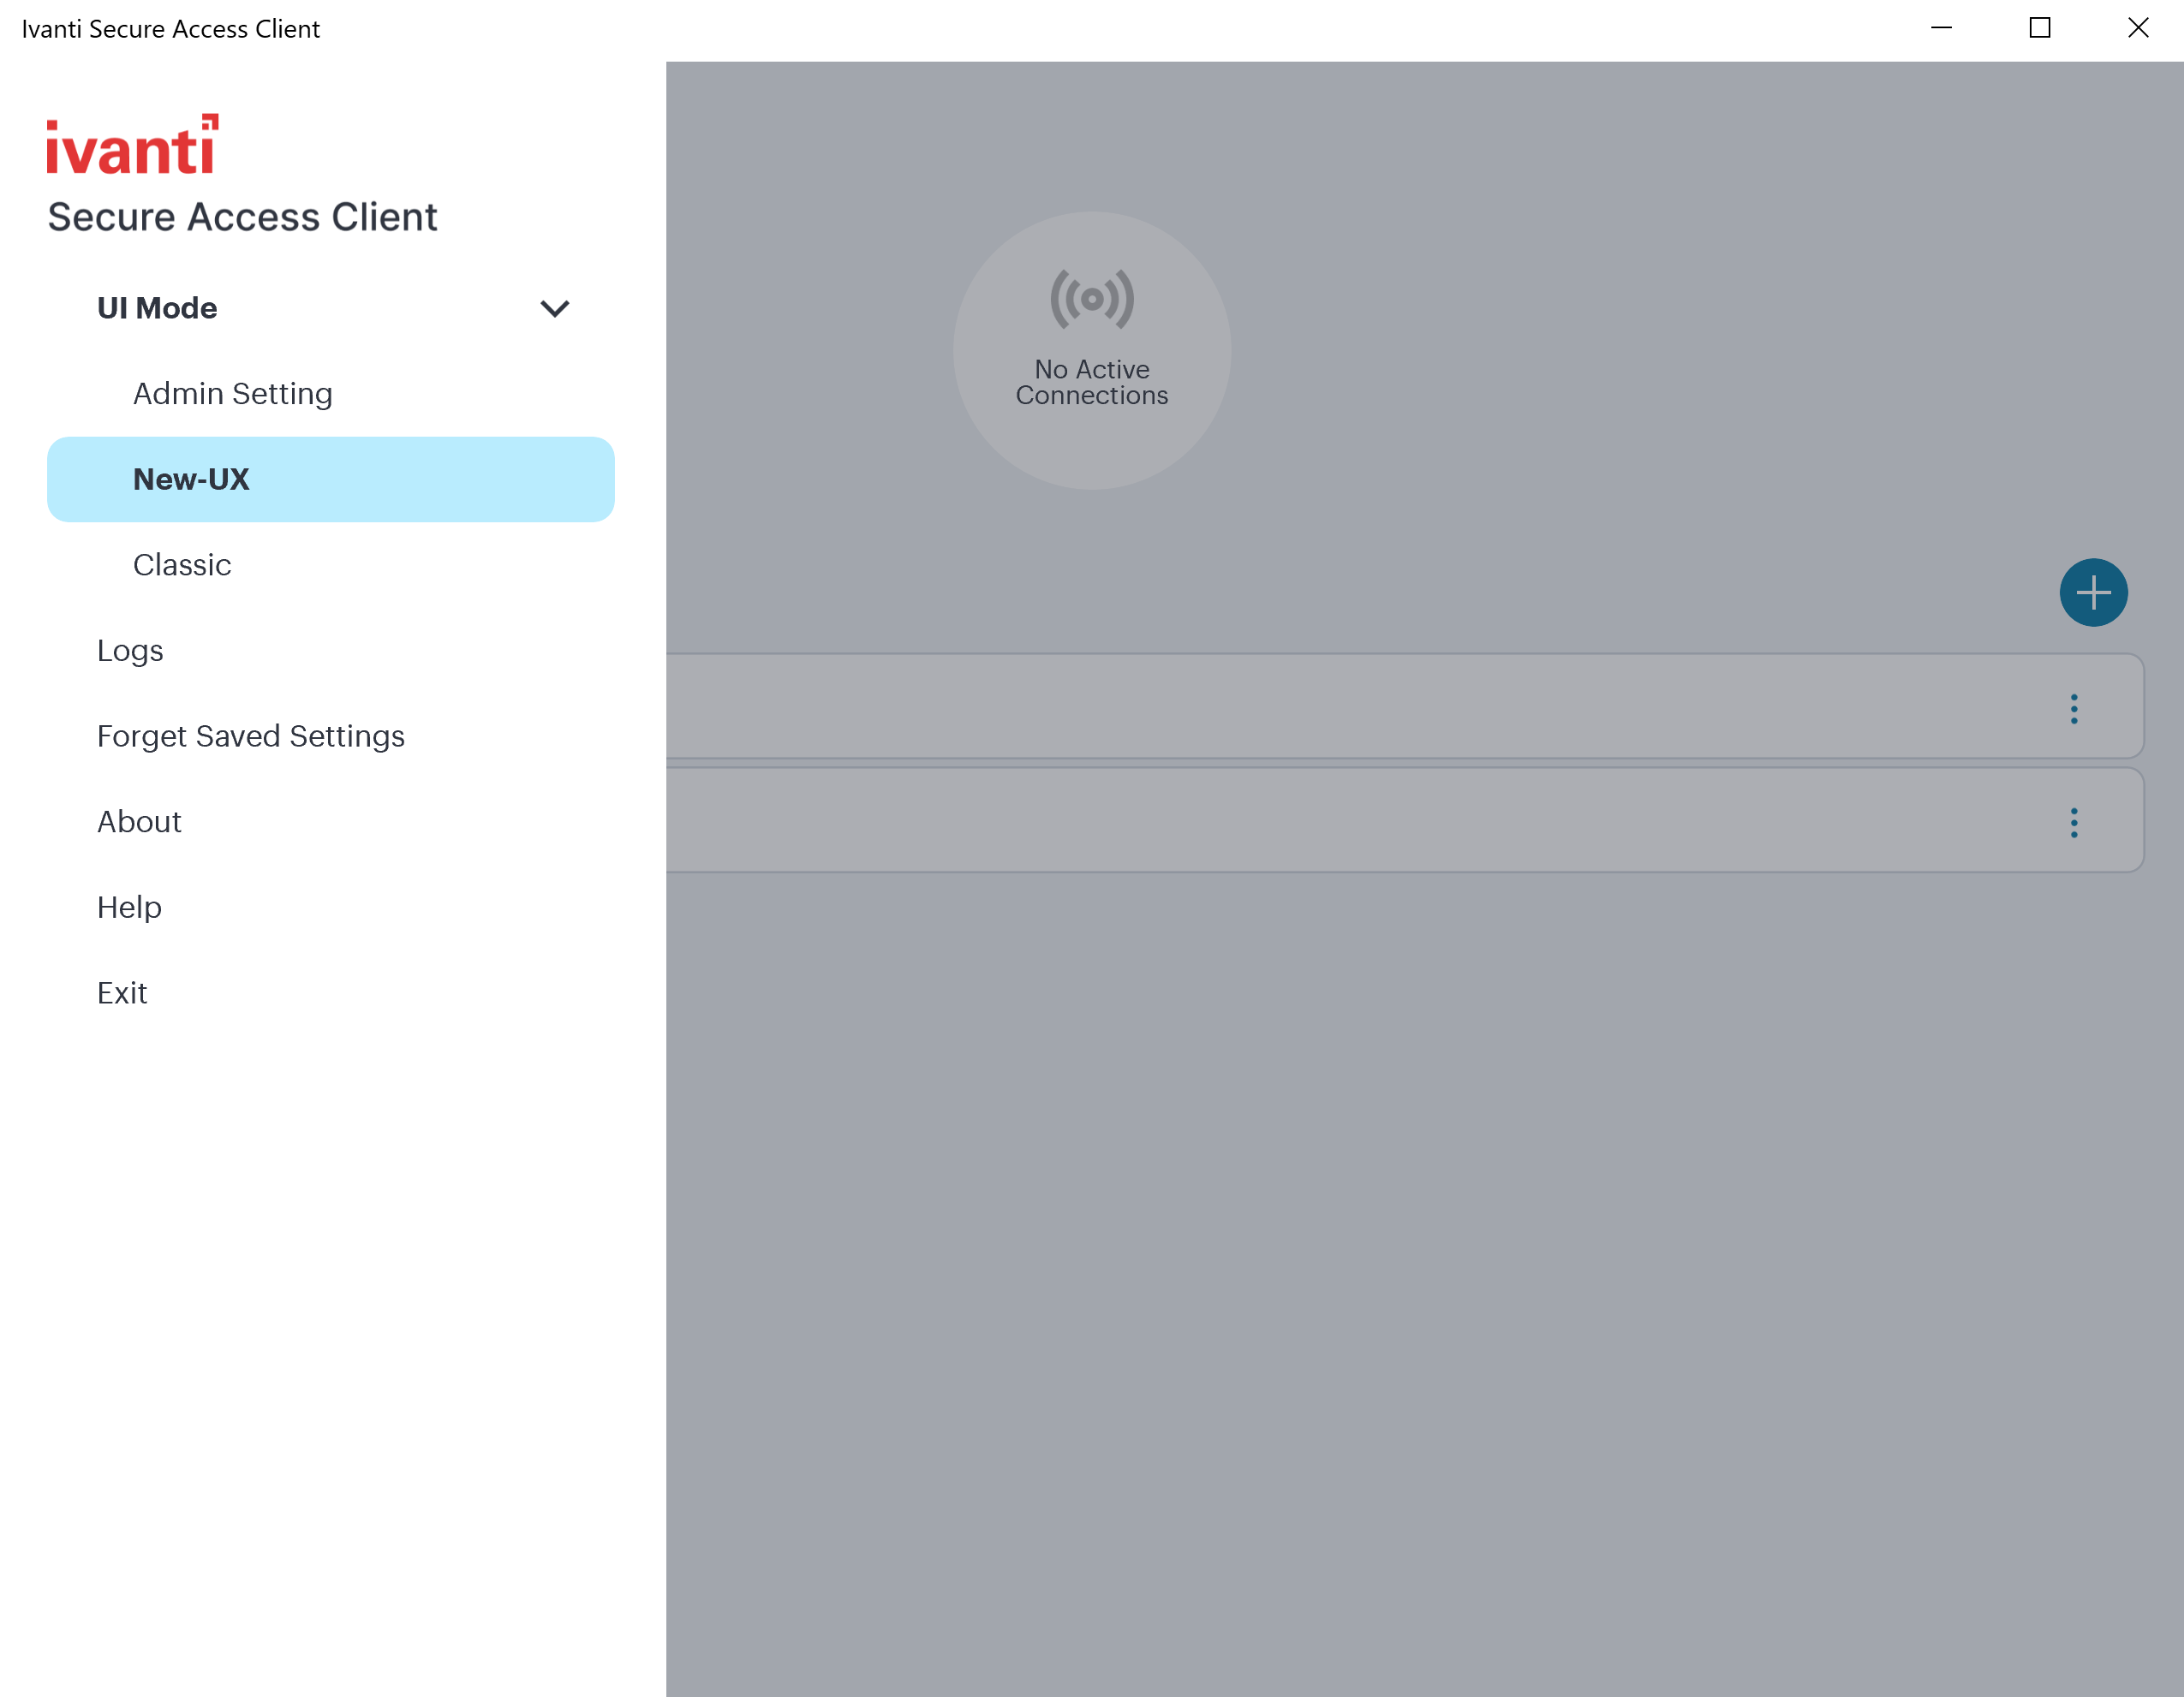Click the UI Mode chevron arrow

556,308
